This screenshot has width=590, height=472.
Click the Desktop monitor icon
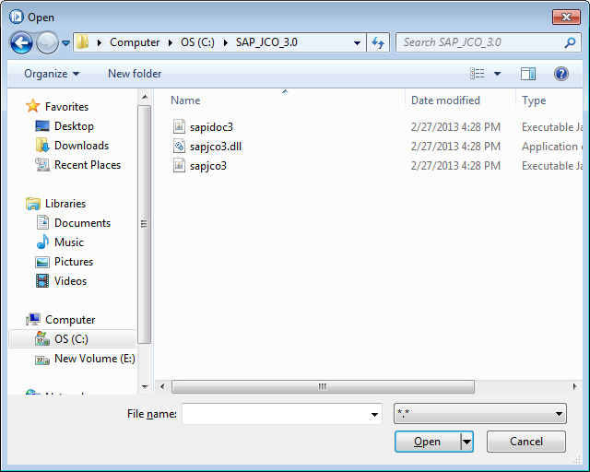click(x=41, y=125)
